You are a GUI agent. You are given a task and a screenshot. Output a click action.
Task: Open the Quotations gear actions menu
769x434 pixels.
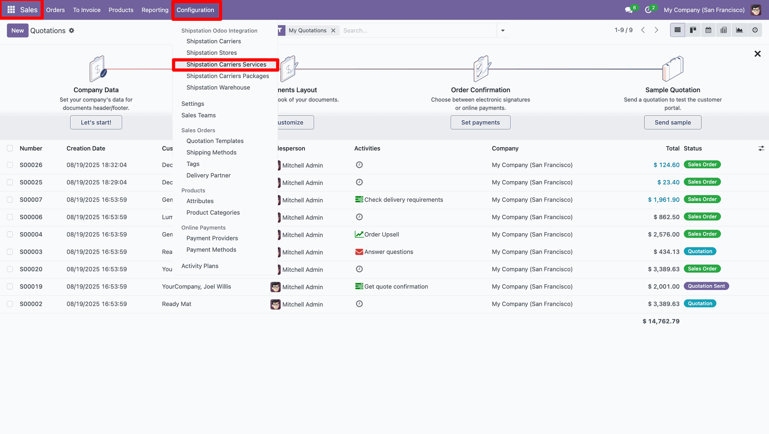point(71,30)
